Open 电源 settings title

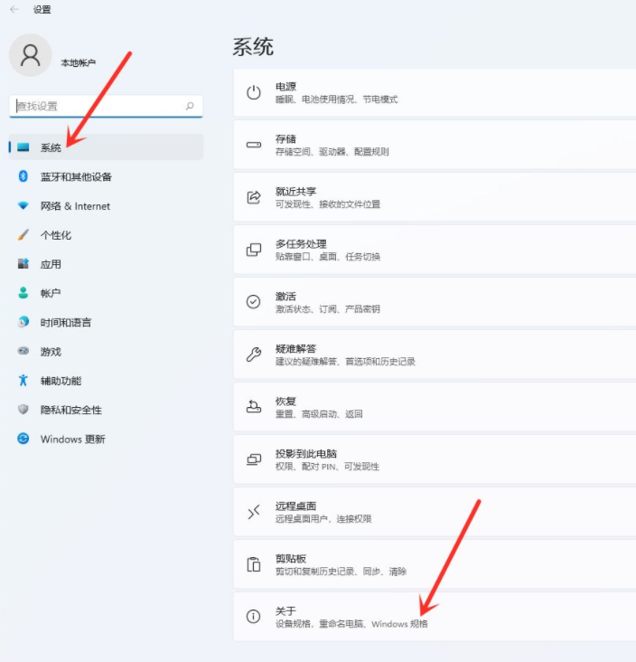[x=286, y=87]
